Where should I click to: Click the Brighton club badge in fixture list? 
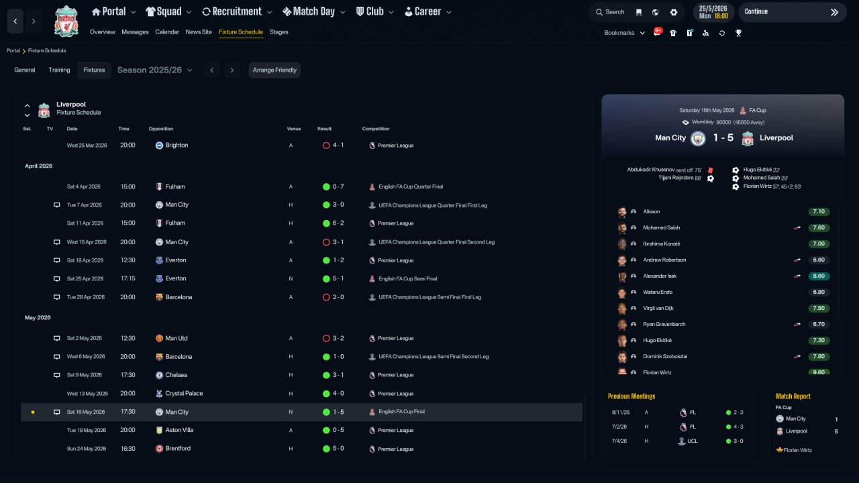160,146
